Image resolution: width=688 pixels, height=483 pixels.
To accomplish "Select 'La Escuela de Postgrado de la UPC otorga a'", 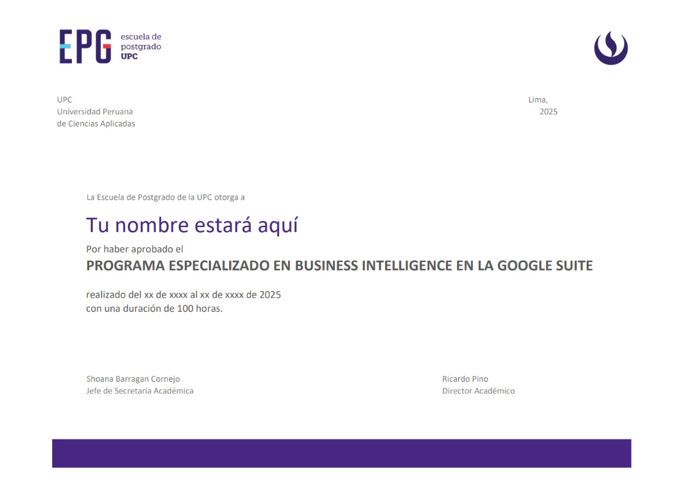I will click(x=165, y=197).
